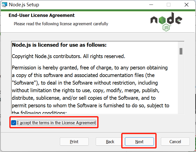
Task: Click the license text scrollbar thumb
Action: pos(181,51)
